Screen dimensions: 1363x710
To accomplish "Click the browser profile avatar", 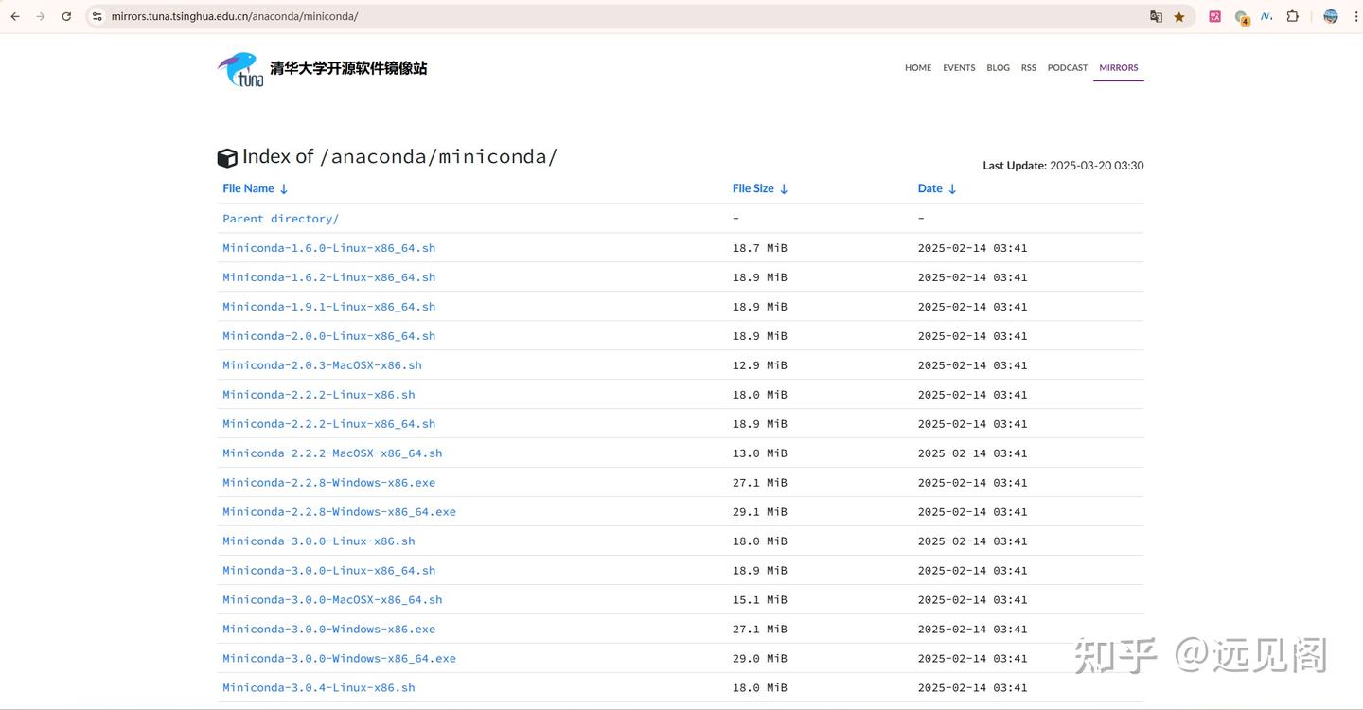I will click(x=1331, y=16).
